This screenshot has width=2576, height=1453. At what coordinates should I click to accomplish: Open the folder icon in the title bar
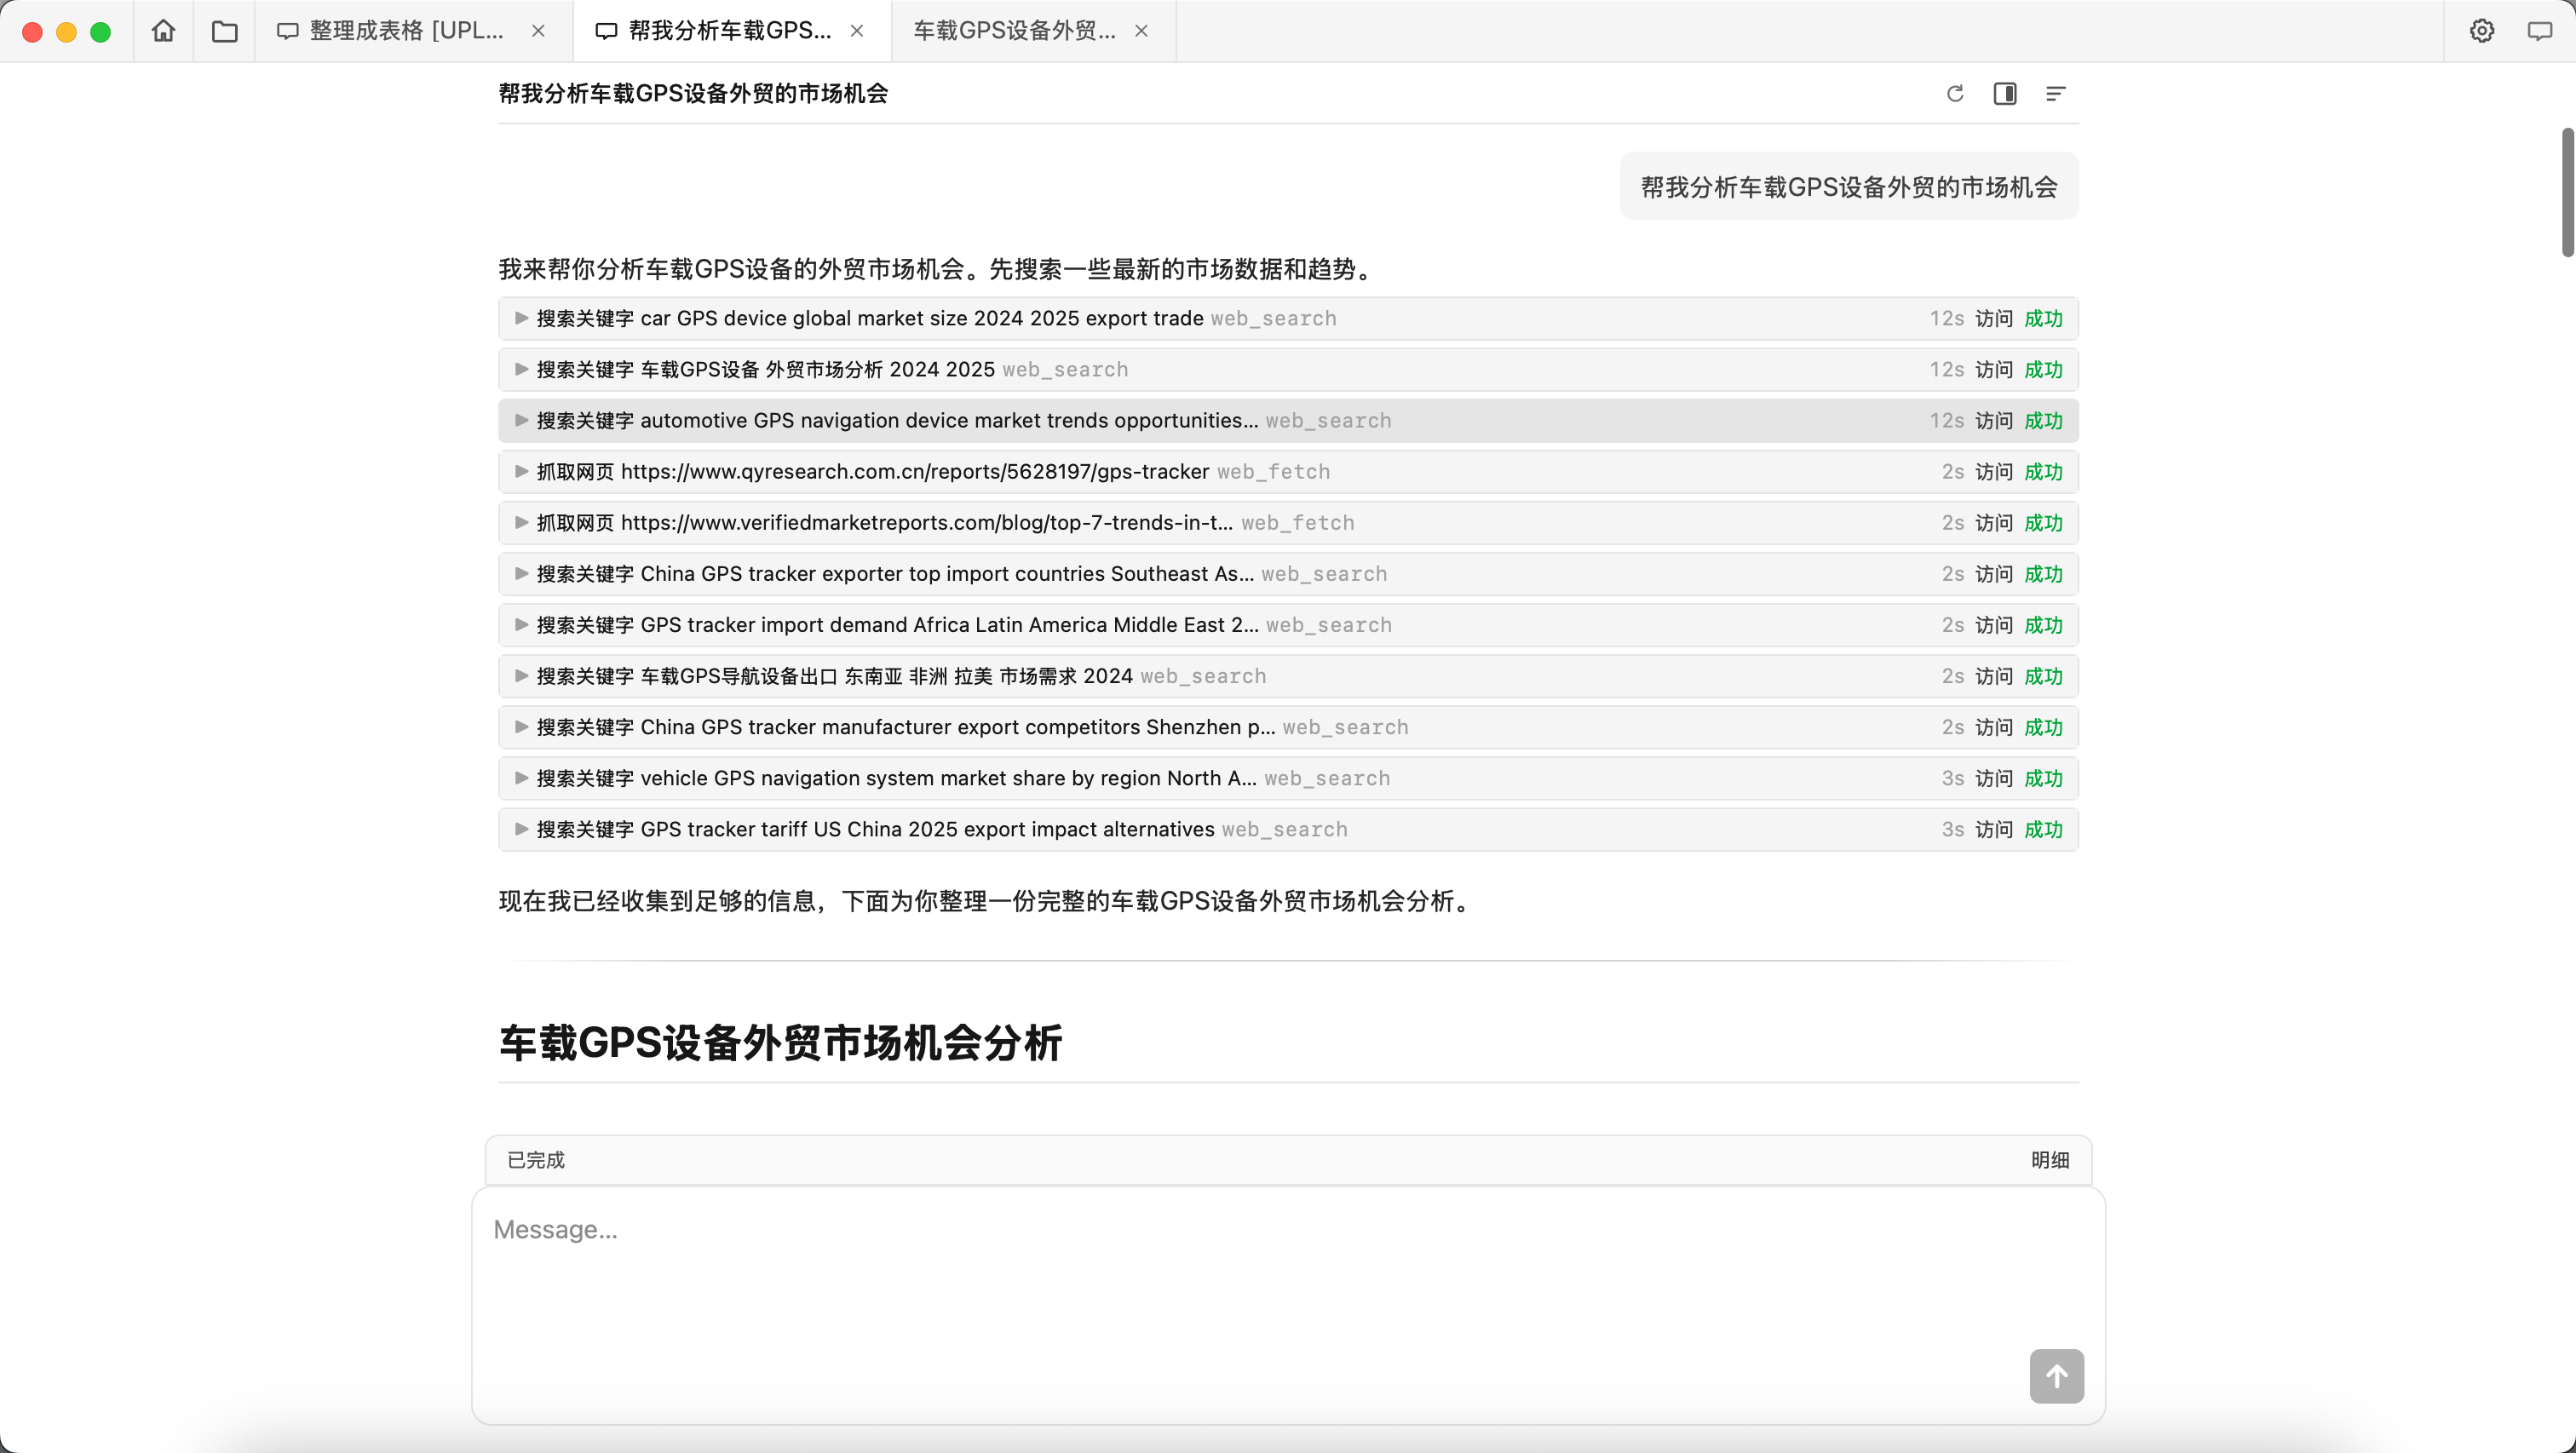coord(225,31)
